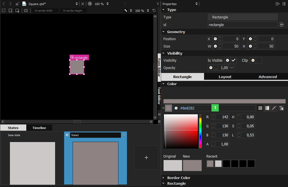
Task: Click the id alias export icon
Action: pyautogui.click(x=281, y=25)
